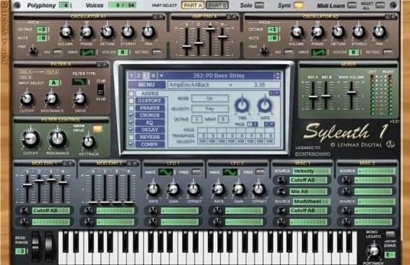Click the Oscillator A1 waveform display
Screen dimensions: 410x265
[x=87, y=53]
